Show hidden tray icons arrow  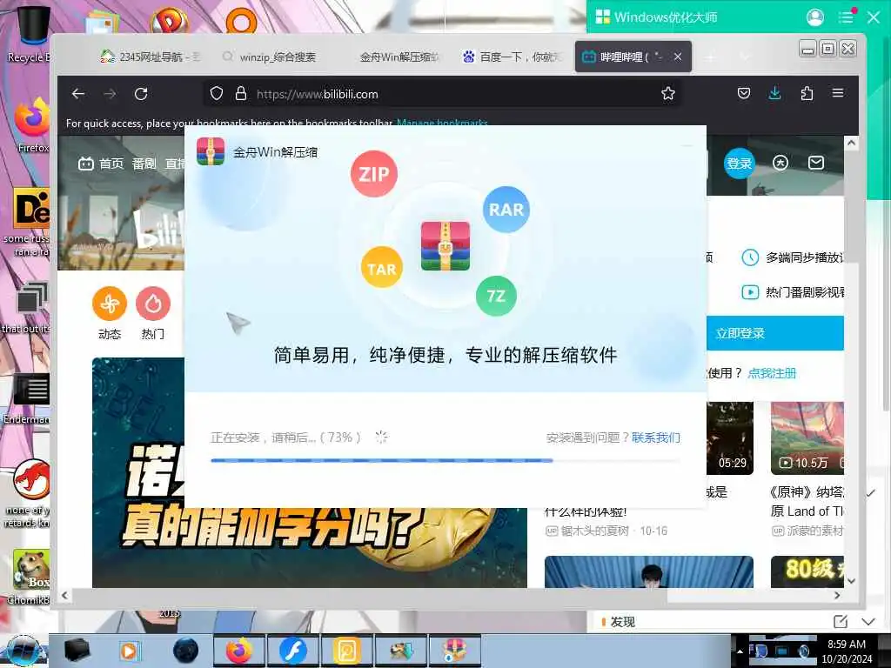(740, 651)
